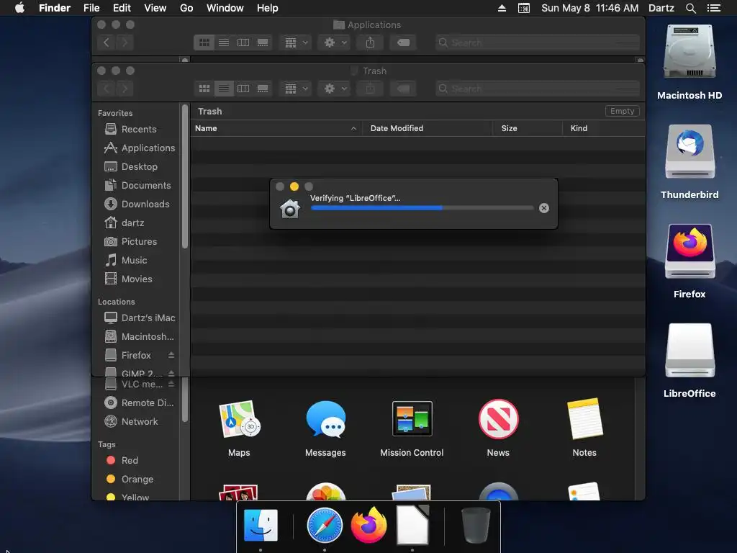Sort Trash list by Date Modified

point(428,128)
